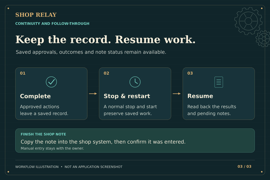Click the "Complete" card heading
The width and height of the screenshot is (270, 180).
click(x=35, y=96)
